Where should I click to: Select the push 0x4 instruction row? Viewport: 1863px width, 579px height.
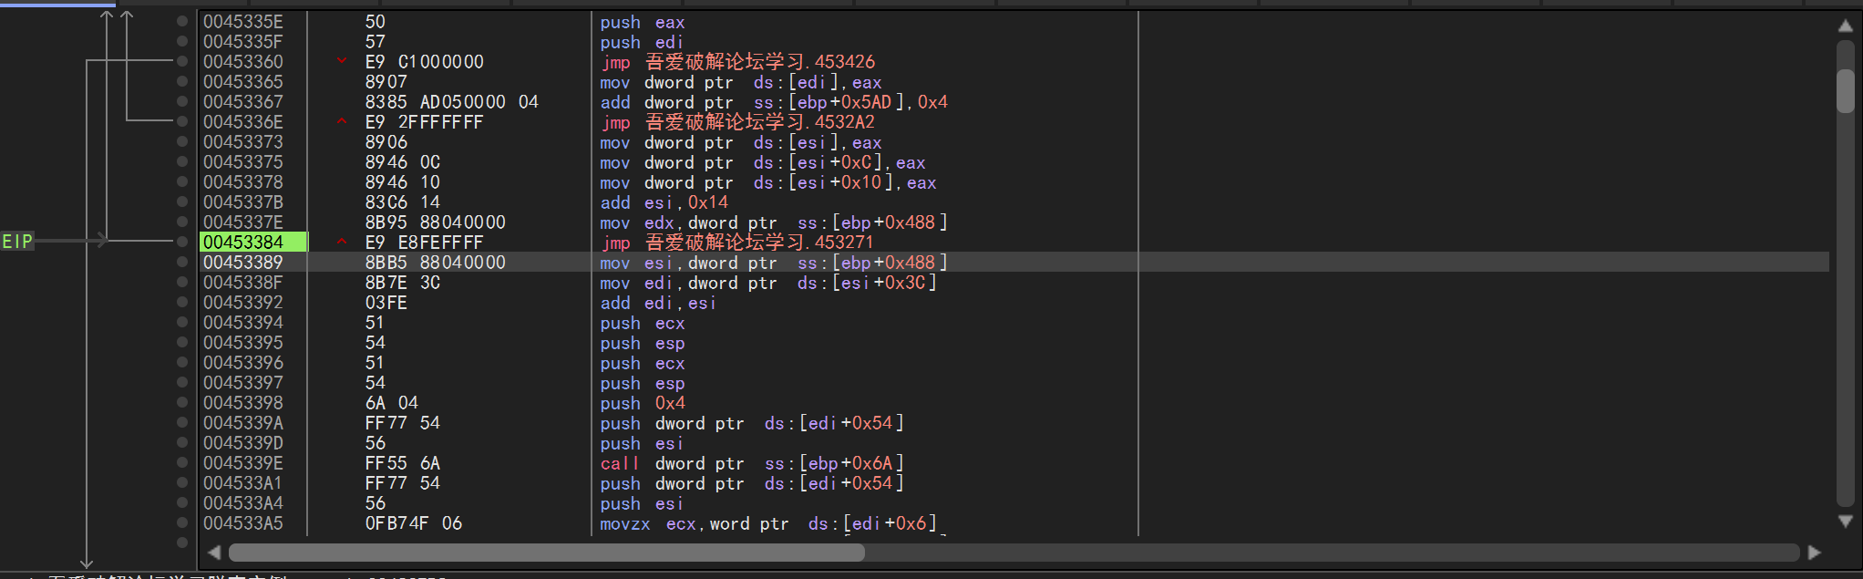642,403
